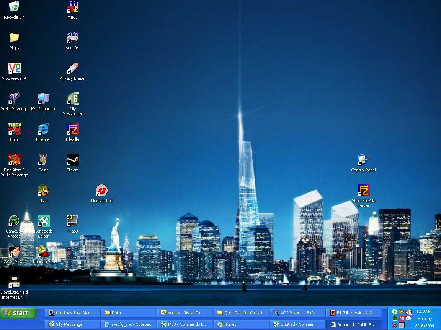Select the VNC Viewer 4 icon
The height and width of the screenshot is (330, 441).
(x=14, y=68)
